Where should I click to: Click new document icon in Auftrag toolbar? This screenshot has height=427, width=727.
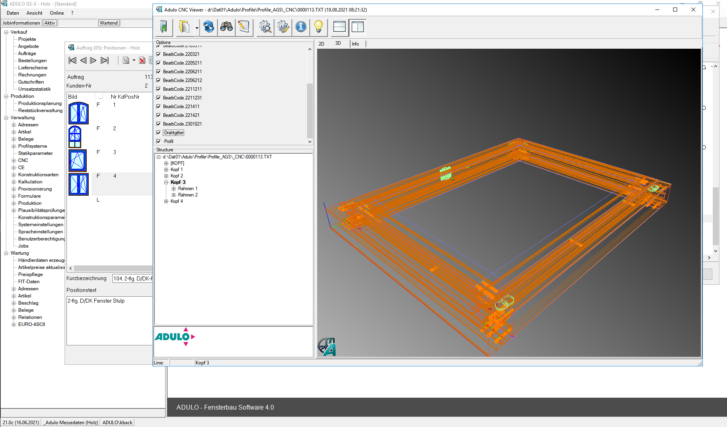coord(126,60)
